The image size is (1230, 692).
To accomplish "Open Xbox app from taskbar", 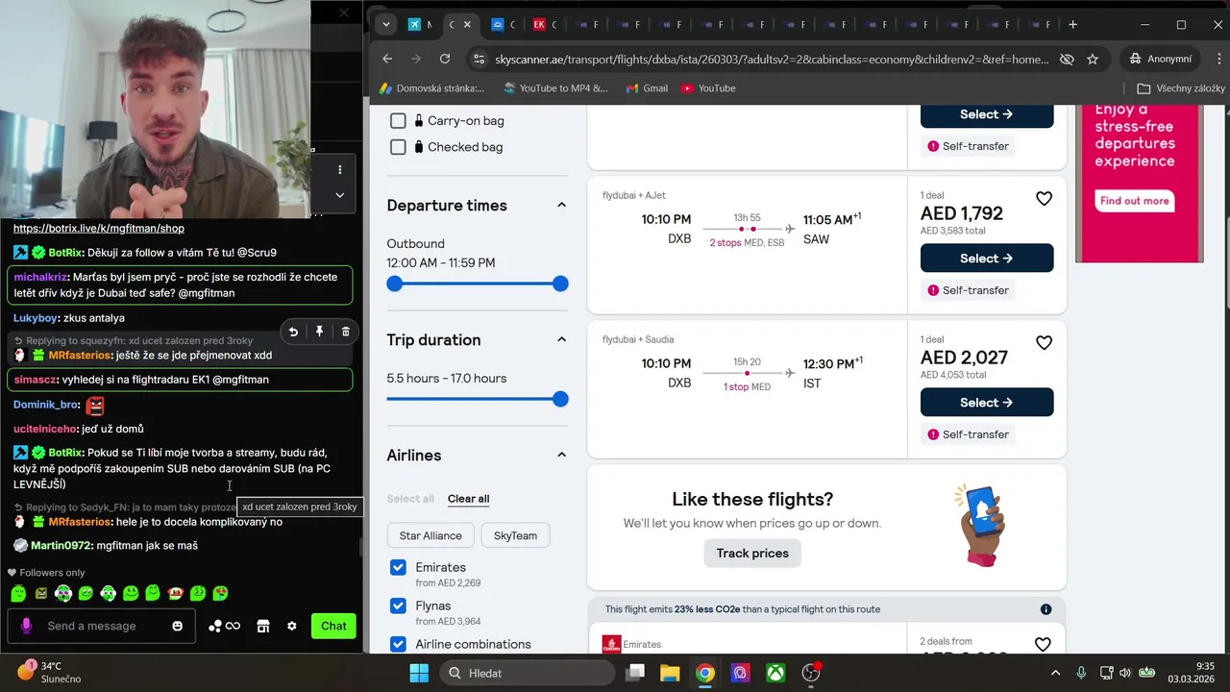I will [x=775, y=673].
